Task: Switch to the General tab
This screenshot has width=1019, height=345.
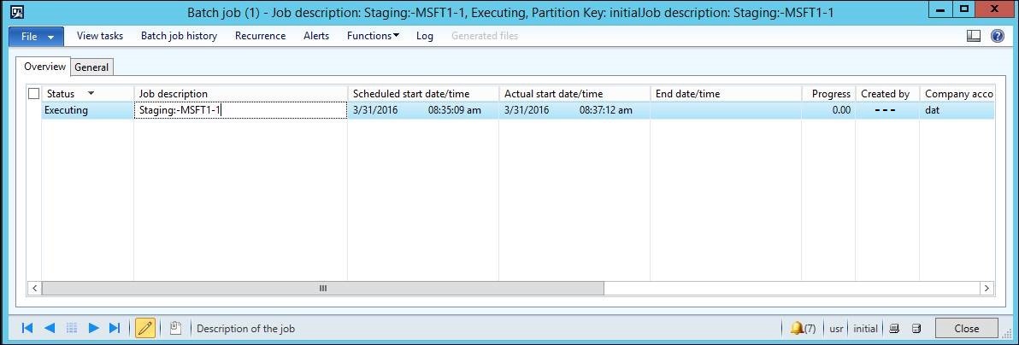Action: pos(91,67)
